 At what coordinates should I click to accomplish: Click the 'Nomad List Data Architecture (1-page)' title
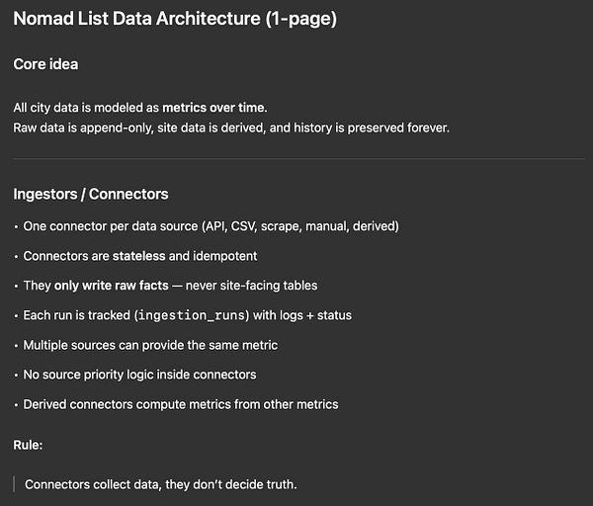[174, 19]
